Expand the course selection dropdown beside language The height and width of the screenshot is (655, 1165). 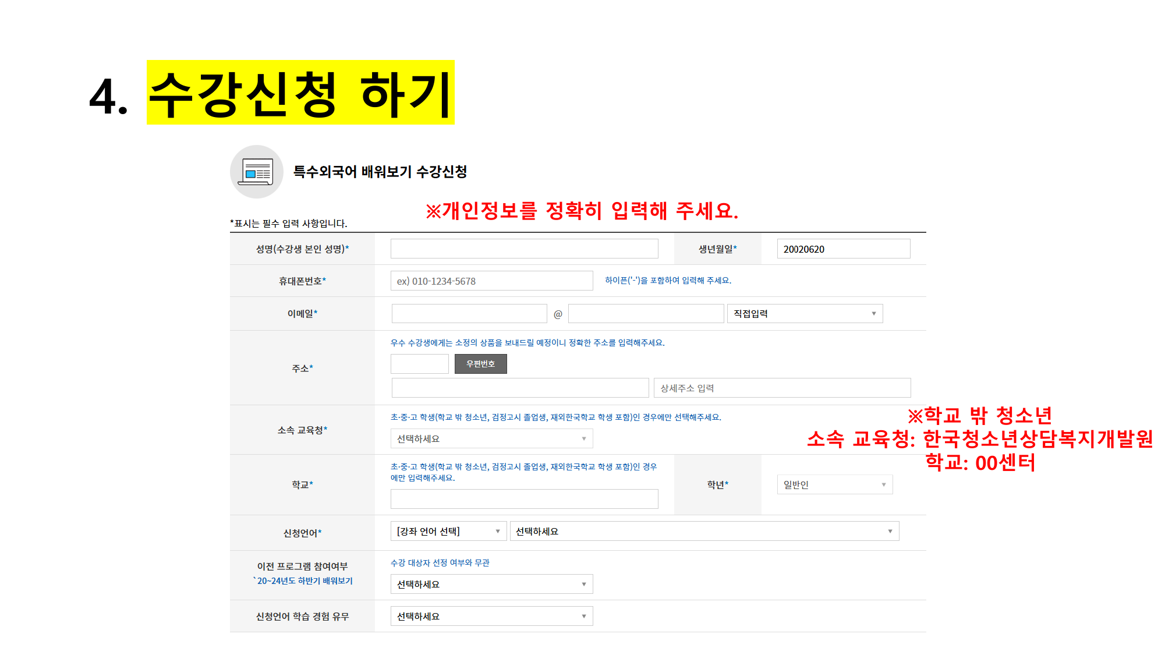(x=704, y=532)
